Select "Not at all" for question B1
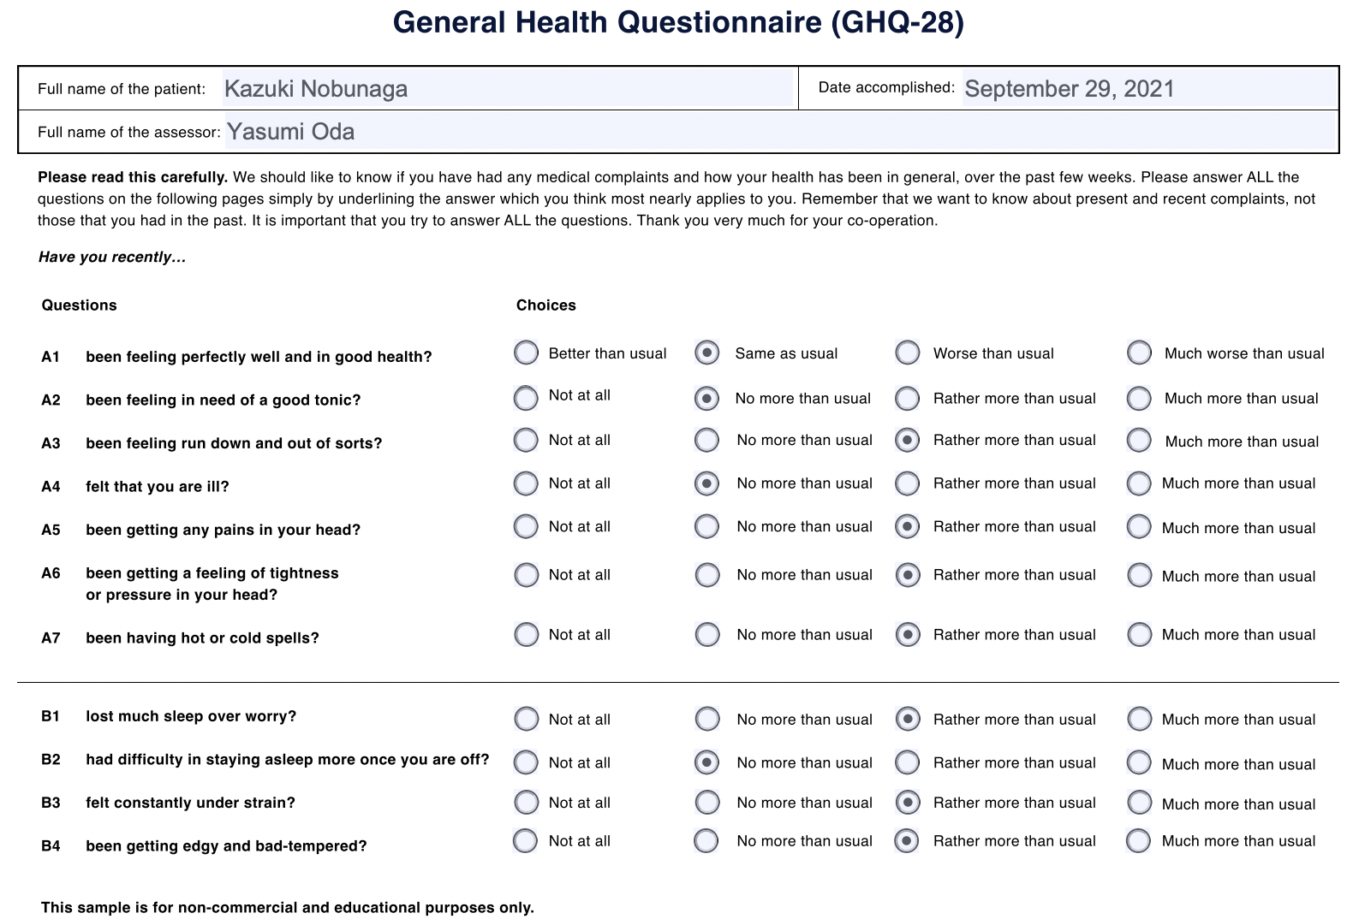 pos(525,720)
